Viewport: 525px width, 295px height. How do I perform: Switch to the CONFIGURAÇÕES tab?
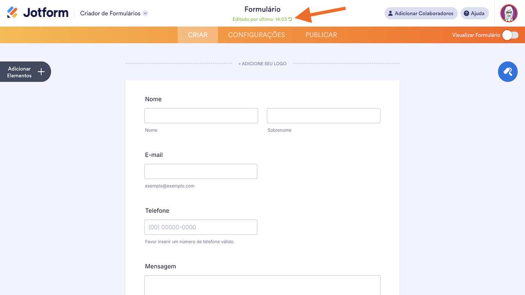point(256,35)
